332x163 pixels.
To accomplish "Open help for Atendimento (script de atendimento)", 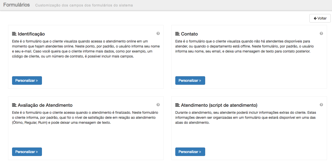I will pos(321,105).
